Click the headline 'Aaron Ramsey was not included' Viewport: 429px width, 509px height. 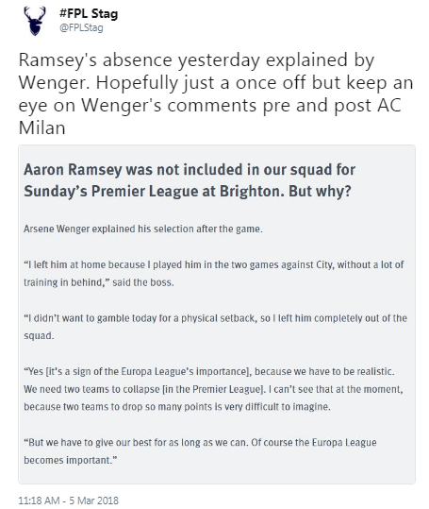coord(190,170)
